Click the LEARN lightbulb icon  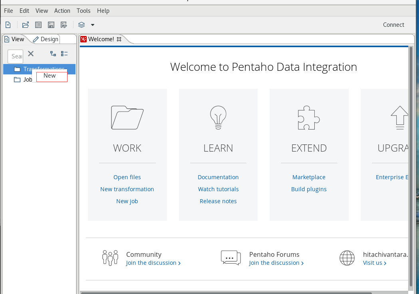[218, 118]
